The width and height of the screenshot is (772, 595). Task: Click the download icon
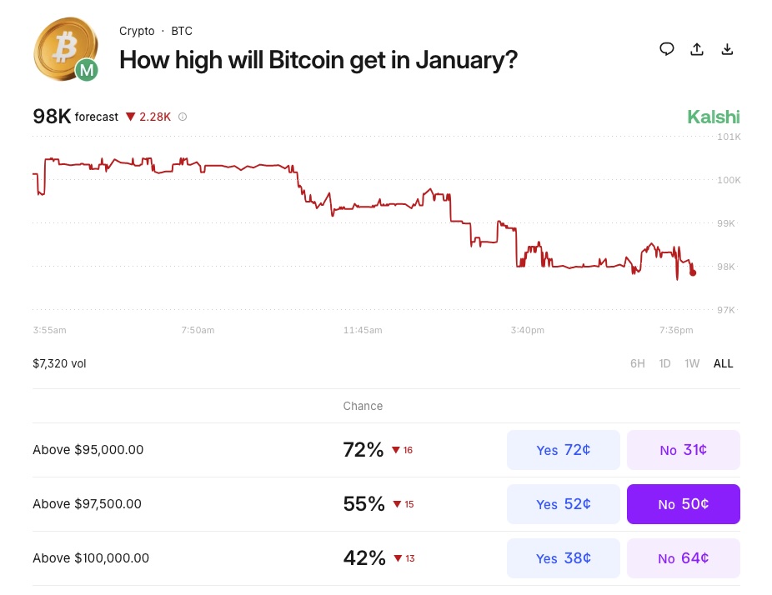[x=727, y=49]
